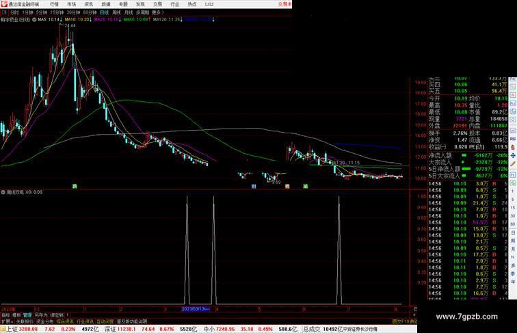Open 图文F10 at bottom right
517x333 pixels.
coord(401,321)
